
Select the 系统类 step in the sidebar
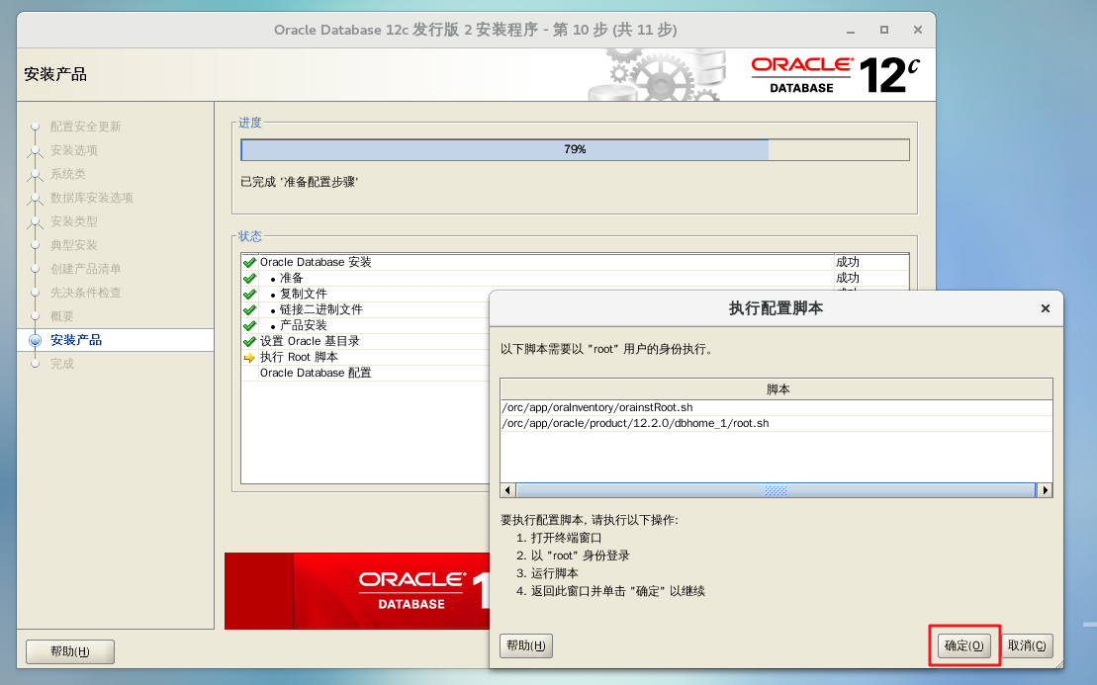(x=68, y=174)
